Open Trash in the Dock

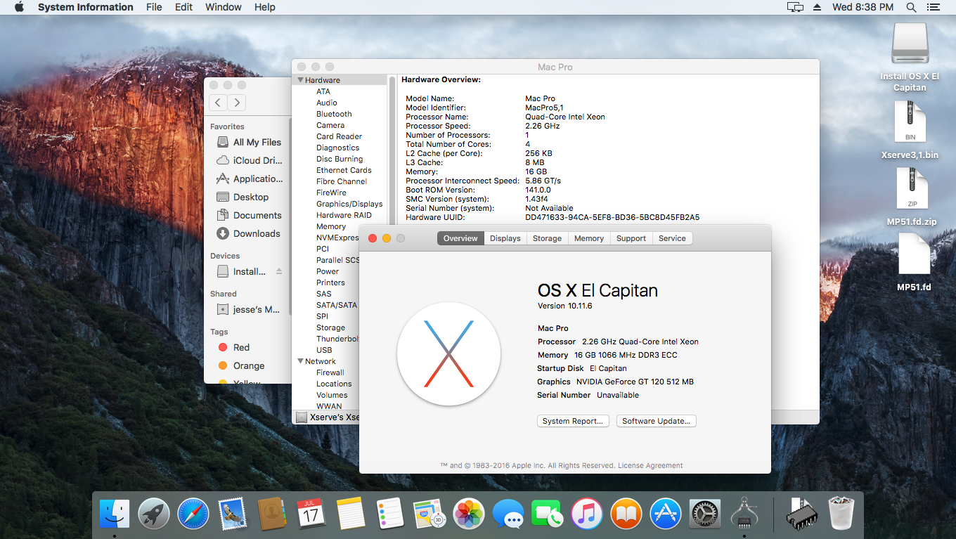tap(840, 514)
